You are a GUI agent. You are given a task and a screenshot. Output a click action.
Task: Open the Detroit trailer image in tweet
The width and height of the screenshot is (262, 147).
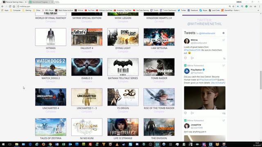[205, 98]
